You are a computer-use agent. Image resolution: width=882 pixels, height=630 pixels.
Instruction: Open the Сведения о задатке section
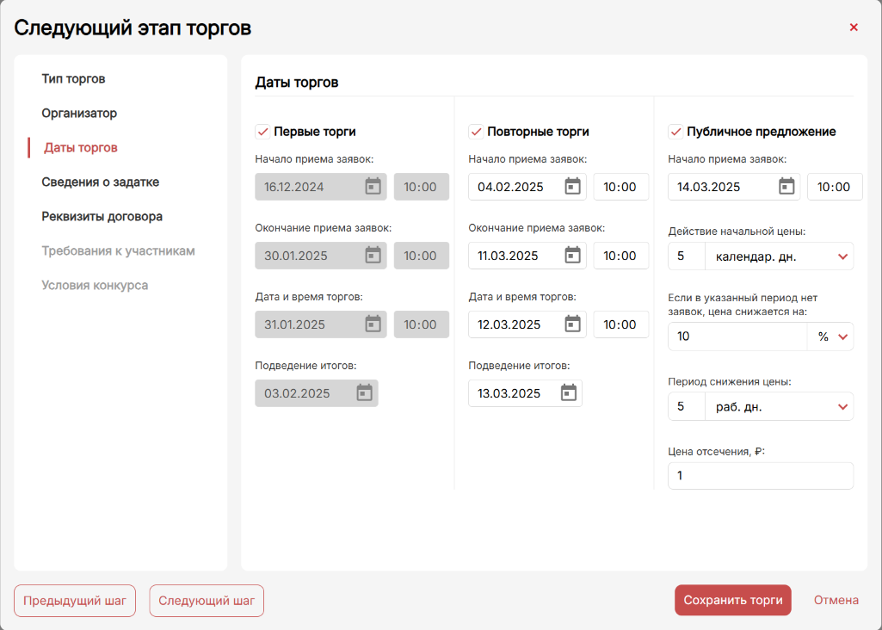(100, 182)
